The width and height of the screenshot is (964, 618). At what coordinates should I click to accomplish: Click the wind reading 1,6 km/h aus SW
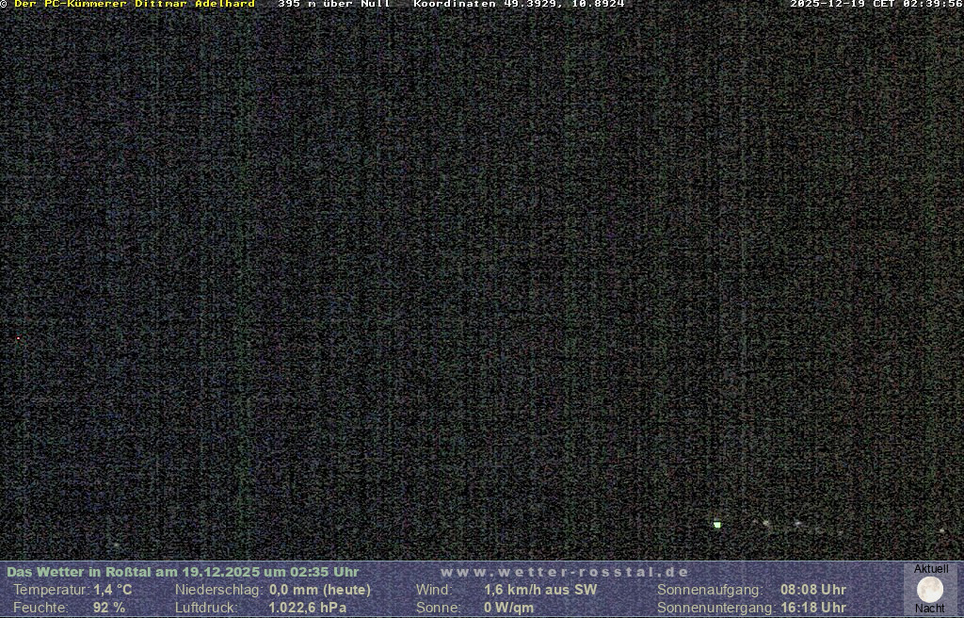click(x=540, y=590)
